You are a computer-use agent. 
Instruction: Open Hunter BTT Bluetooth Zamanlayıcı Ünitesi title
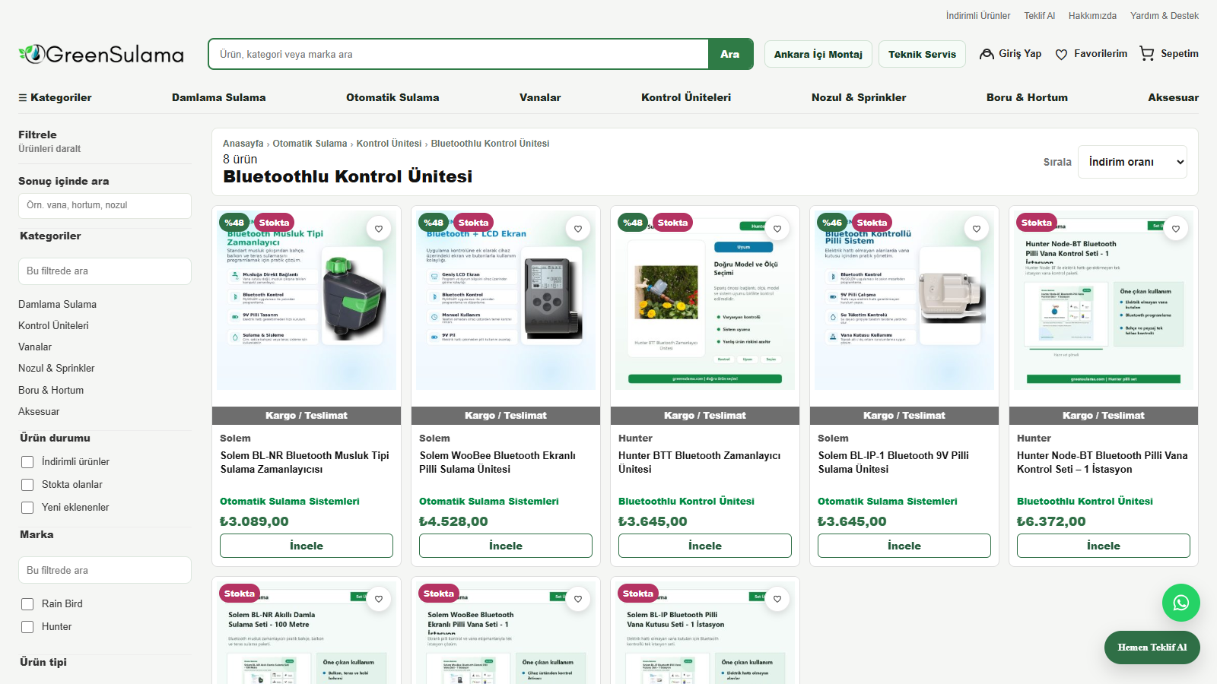(x=700, y=463)
